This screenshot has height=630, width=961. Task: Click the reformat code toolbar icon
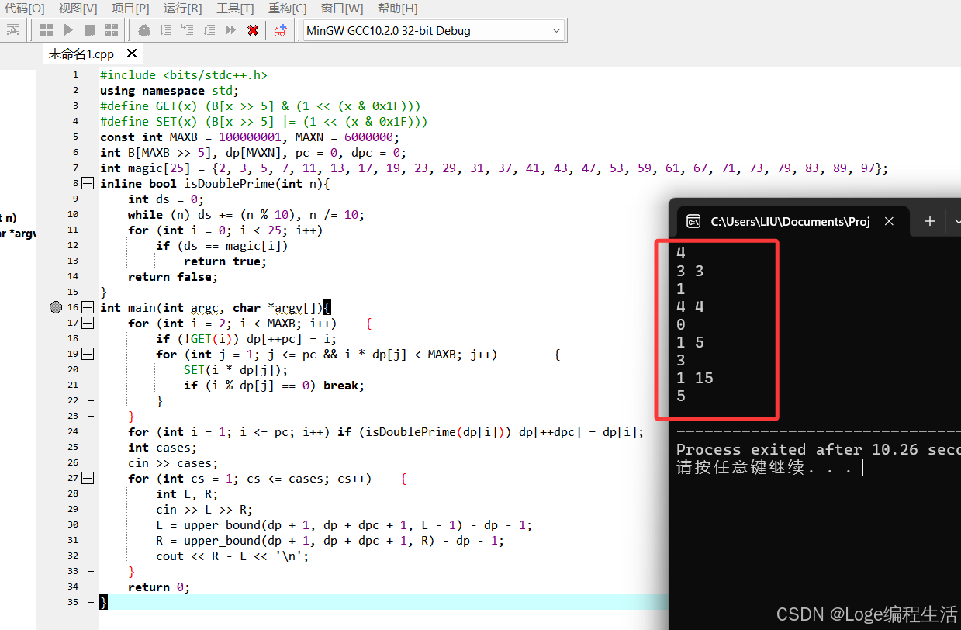coord(13,30)
